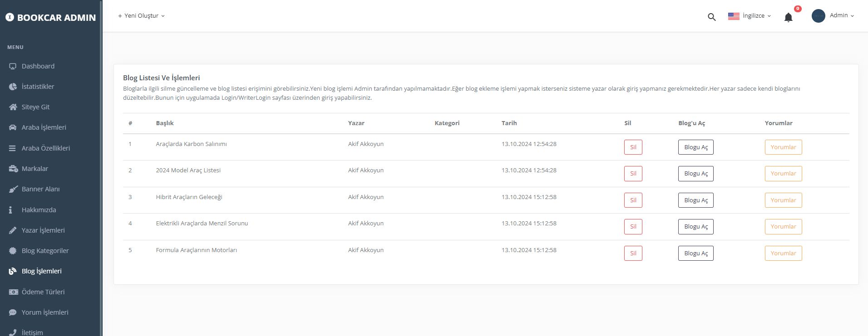868x336 pixels.
Task: Click the İletişim phone icon
Action: point(13,332)
